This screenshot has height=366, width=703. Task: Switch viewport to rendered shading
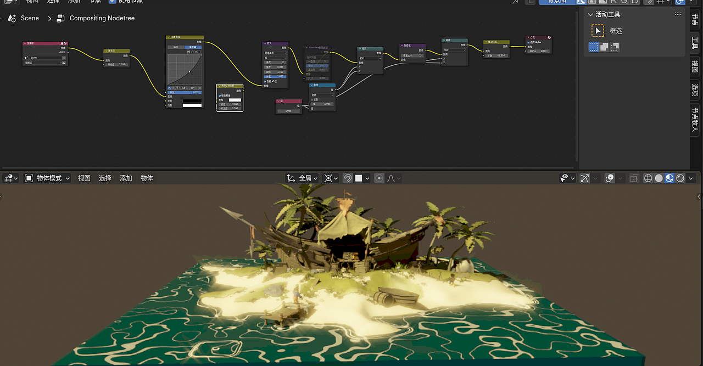(x=680, y=178)
